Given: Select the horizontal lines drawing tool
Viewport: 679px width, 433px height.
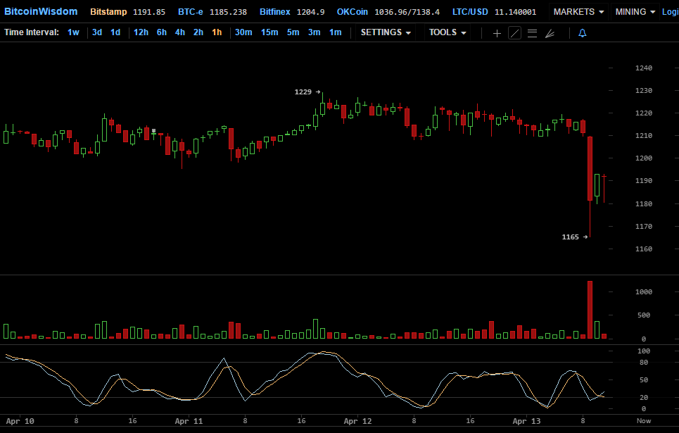Looking at the screenshot, I should pyautogui.click(x=532, y=33).
